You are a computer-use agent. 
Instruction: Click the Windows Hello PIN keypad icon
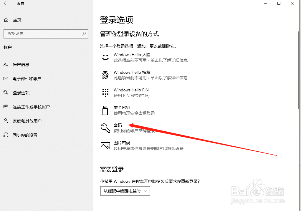pos(105,93)
